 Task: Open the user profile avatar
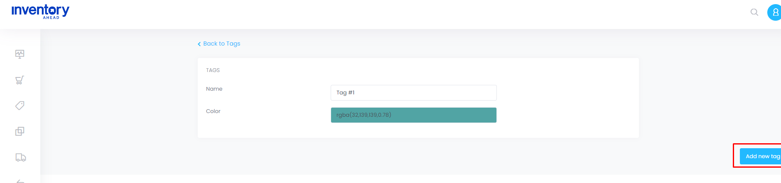pos(774,12)
